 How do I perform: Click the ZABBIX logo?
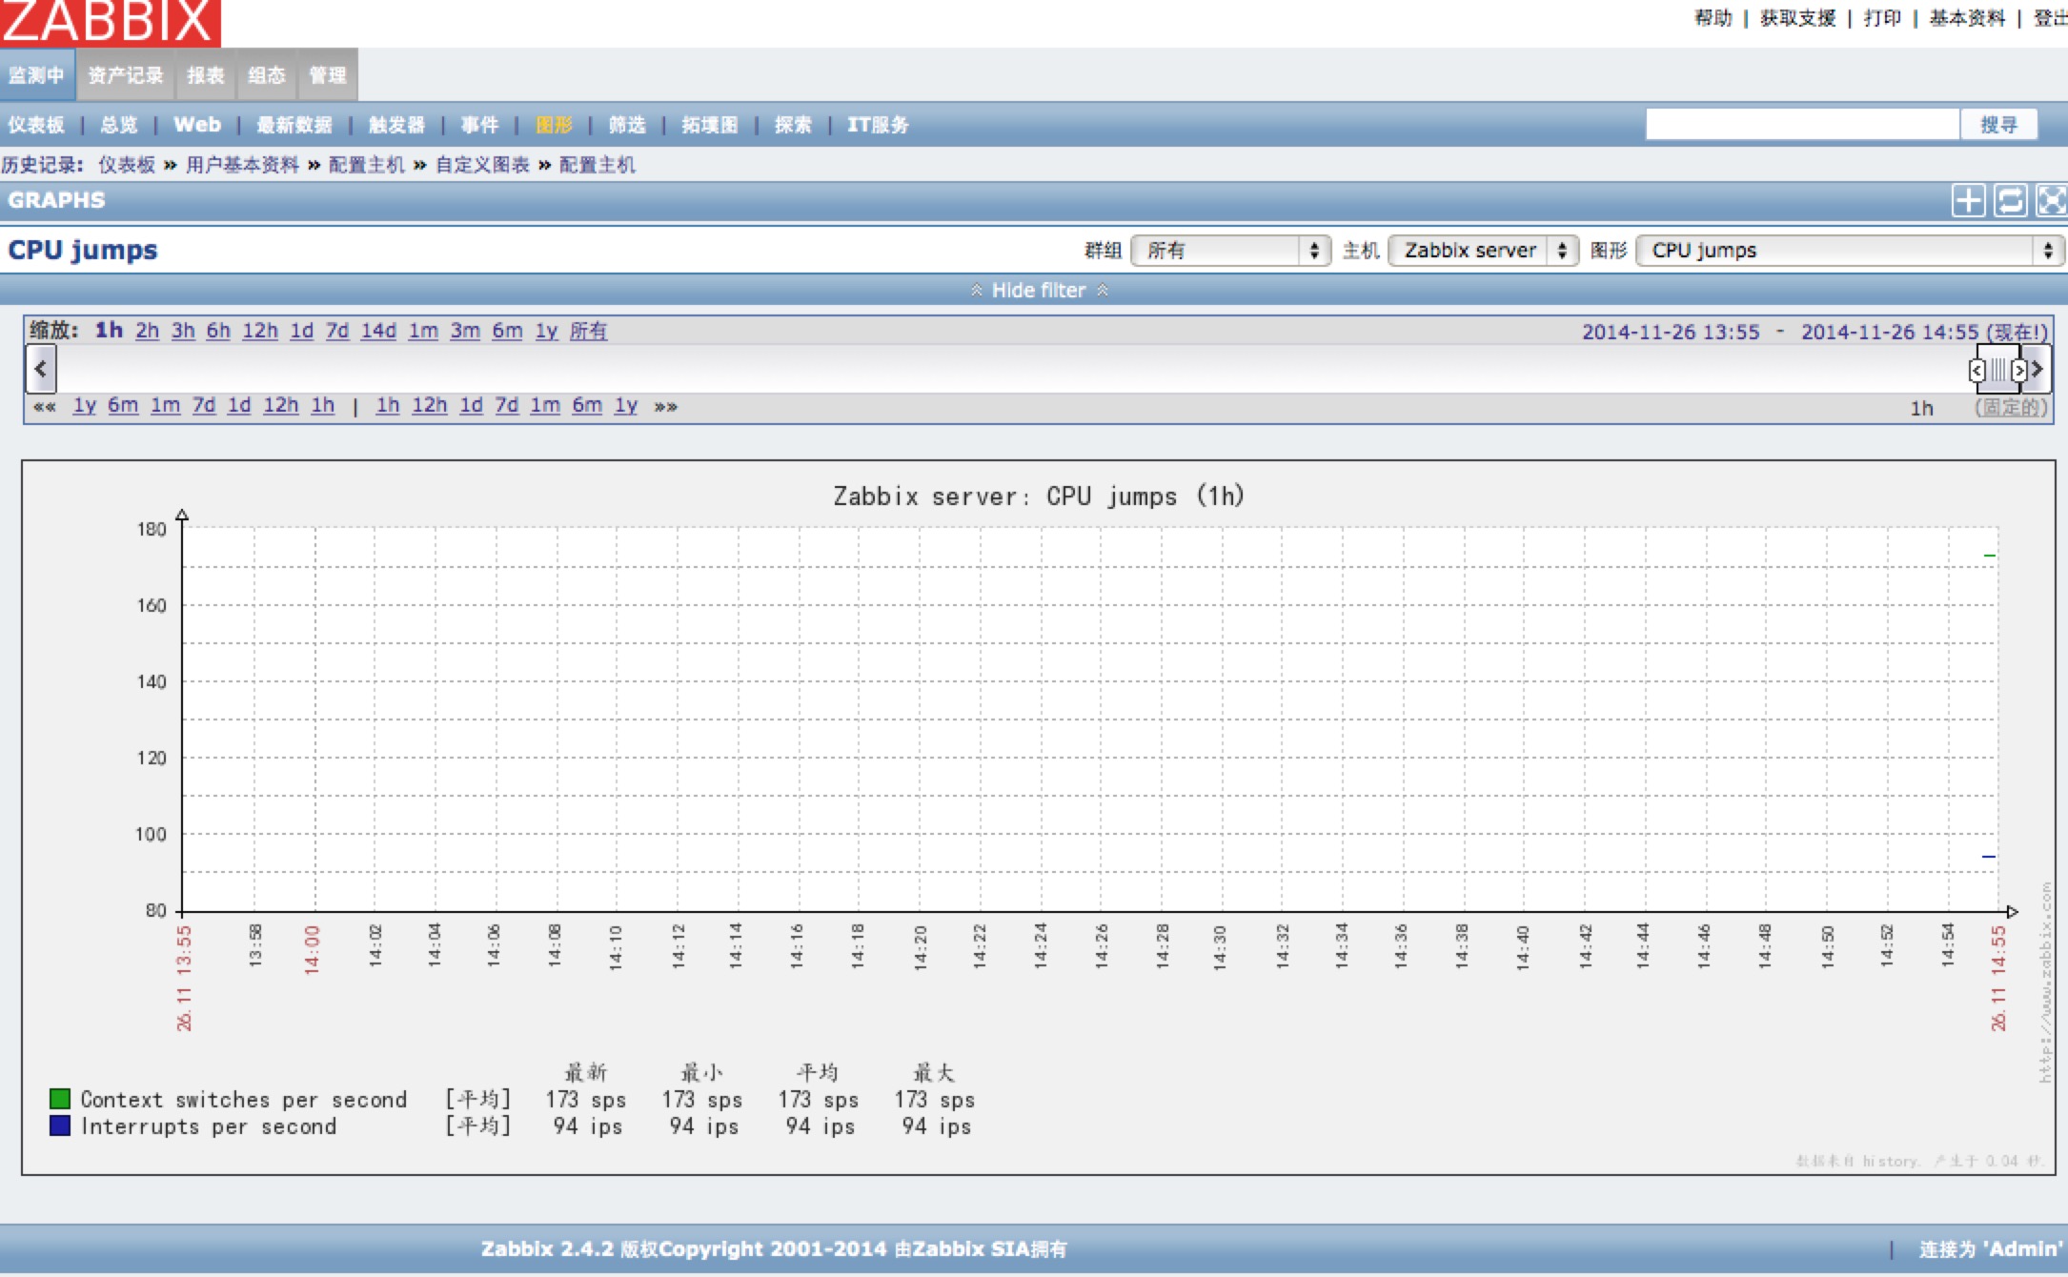coord(110,22)
